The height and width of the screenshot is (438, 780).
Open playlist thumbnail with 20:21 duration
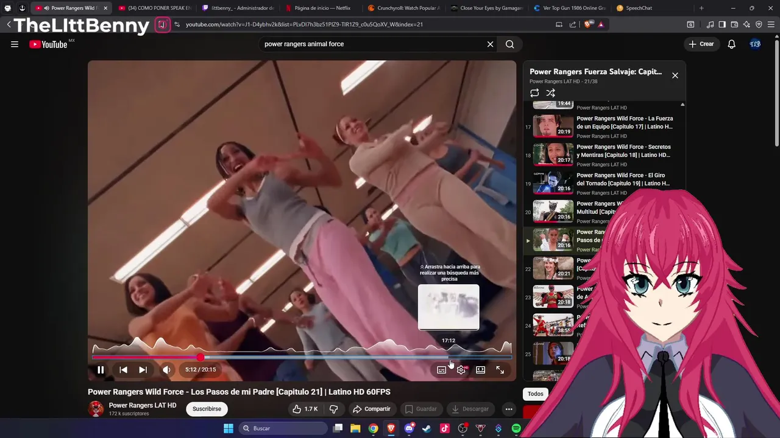[553, 268]
